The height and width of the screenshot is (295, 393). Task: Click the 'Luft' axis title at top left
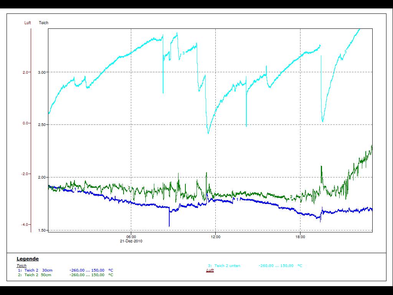[x=28, y=23]
